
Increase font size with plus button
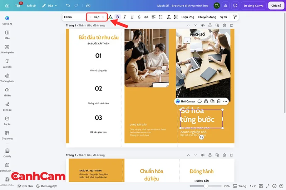tap(103, 17)
